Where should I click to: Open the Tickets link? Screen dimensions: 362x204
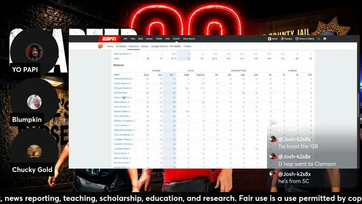[x=187, y=46]
